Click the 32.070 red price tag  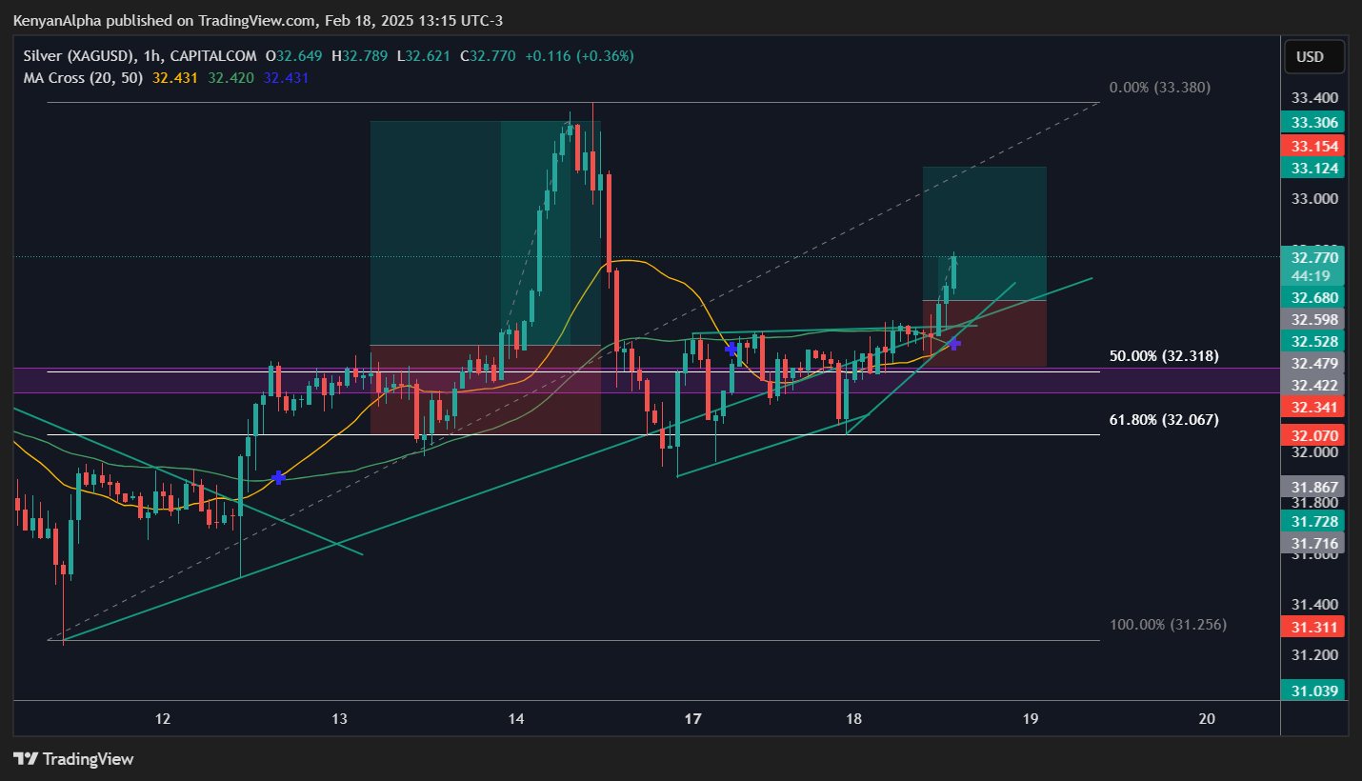point(1314,435)
